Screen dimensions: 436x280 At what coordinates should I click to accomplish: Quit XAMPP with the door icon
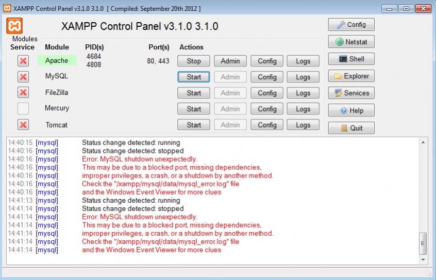pyautogui.click(x=351, y=128)
